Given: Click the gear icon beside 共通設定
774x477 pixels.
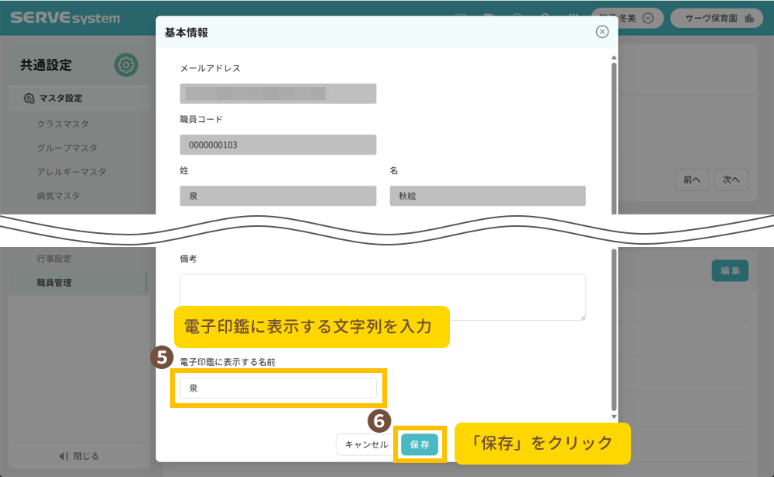Looking at the screenshot, I should (x=126, y=65).
